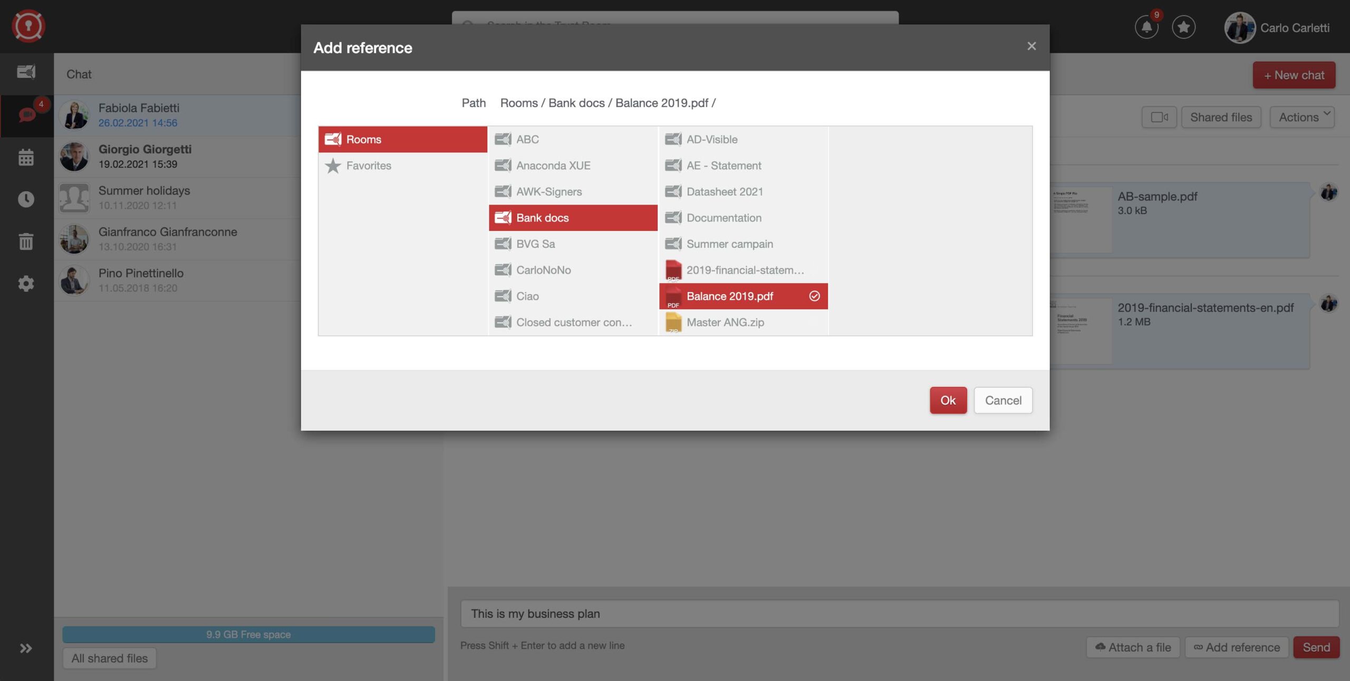Toggle the favorites star in the top bar
Viewport: 1350px width, 681px height.
[x=1184, y=27]
